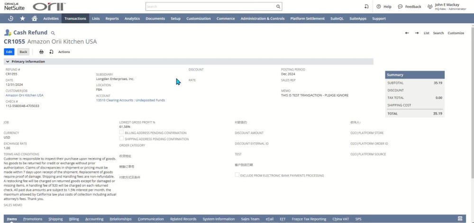Print the refund using the printer icon
The image size is (474, 223).
pos(41,52)
